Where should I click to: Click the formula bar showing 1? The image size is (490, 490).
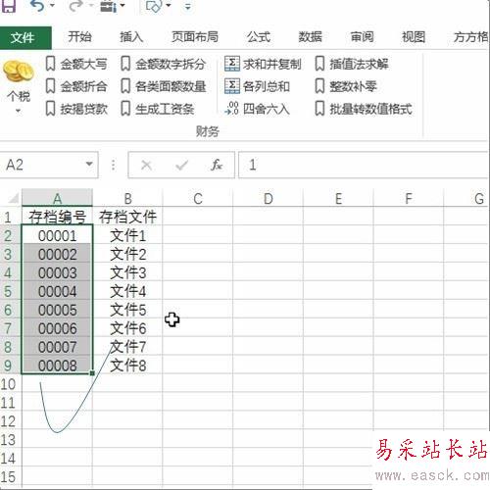pyautogui.click(x=364, y=165)
